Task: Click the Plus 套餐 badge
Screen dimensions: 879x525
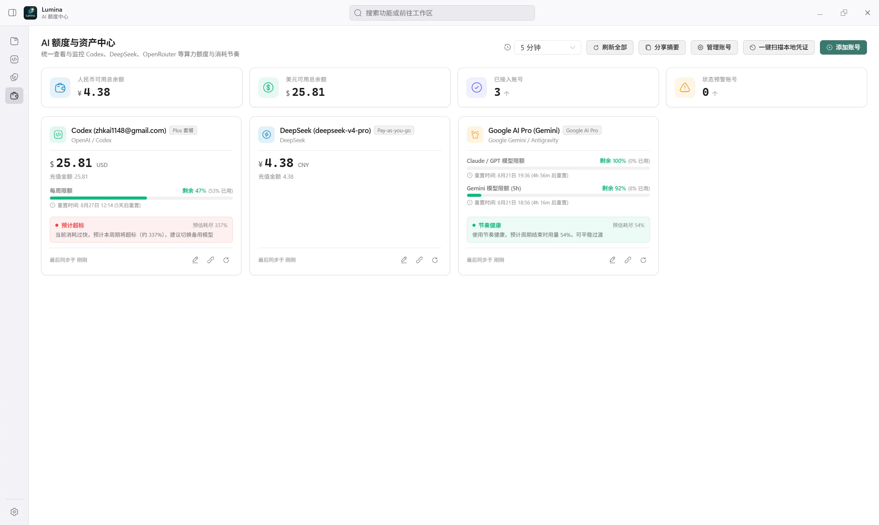Action: 183,131
